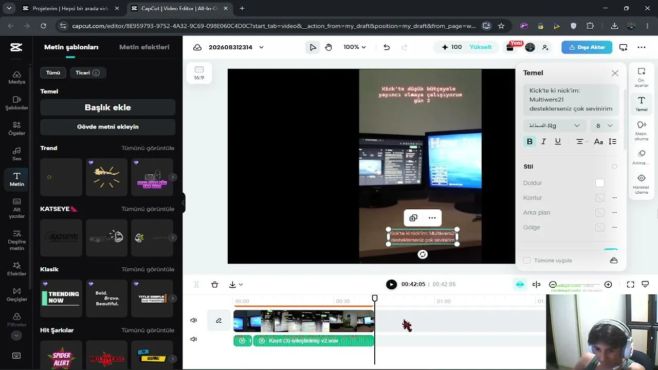The width and height of the screenshot is (658, 370).
Task: Open the Ön ayarlar presets panel
Action: (x=642, y=77)
